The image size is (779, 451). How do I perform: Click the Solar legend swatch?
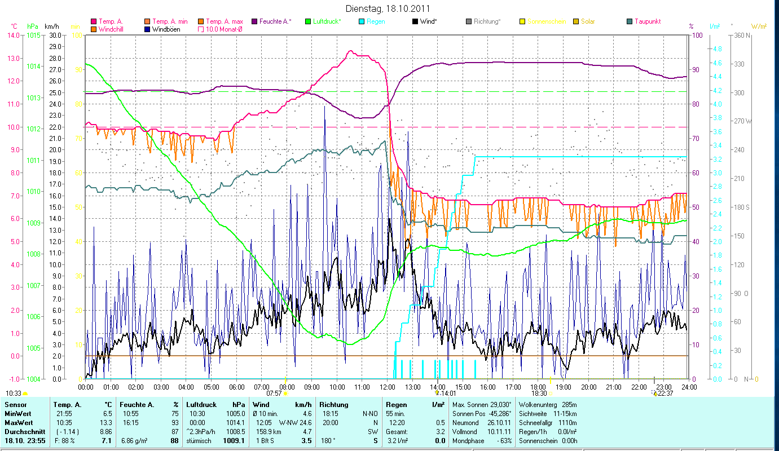coord(576,21)
